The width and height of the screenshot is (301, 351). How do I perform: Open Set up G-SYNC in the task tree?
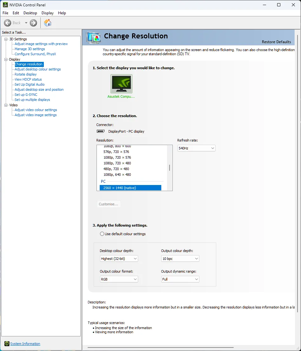point(26,95)
